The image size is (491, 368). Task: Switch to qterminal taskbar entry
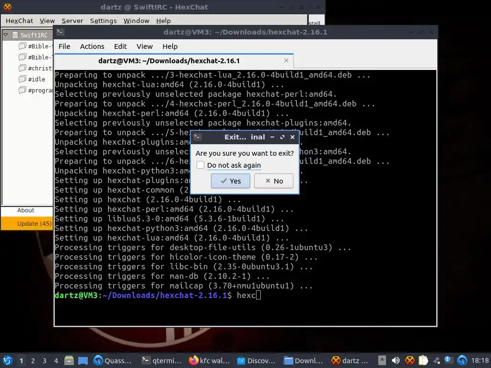[162, 360]
